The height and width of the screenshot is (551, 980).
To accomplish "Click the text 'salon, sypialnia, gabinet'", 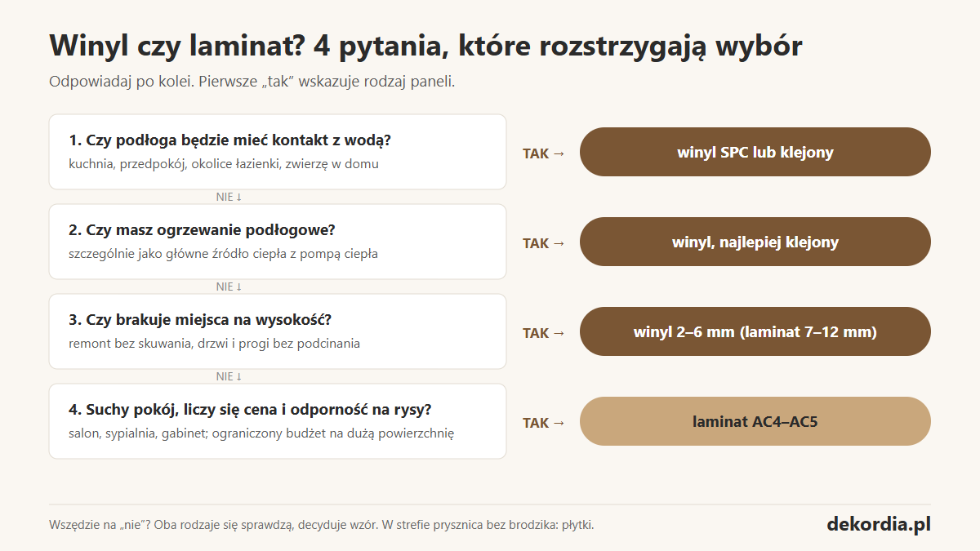I will pyautogui.click(x=139, y=433).
